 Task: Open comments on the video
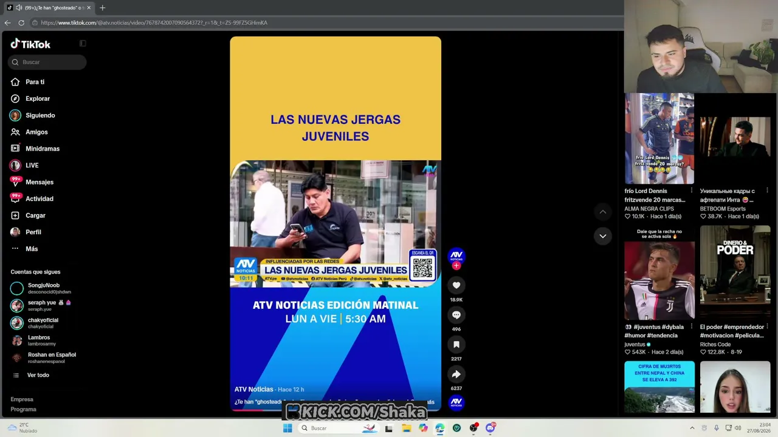(456, 314)
